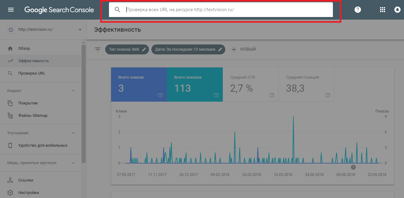Image resolution: width=404 pixels, height=198 pixels.
Task: Open the Google apps grid
Action: point(382,9)
